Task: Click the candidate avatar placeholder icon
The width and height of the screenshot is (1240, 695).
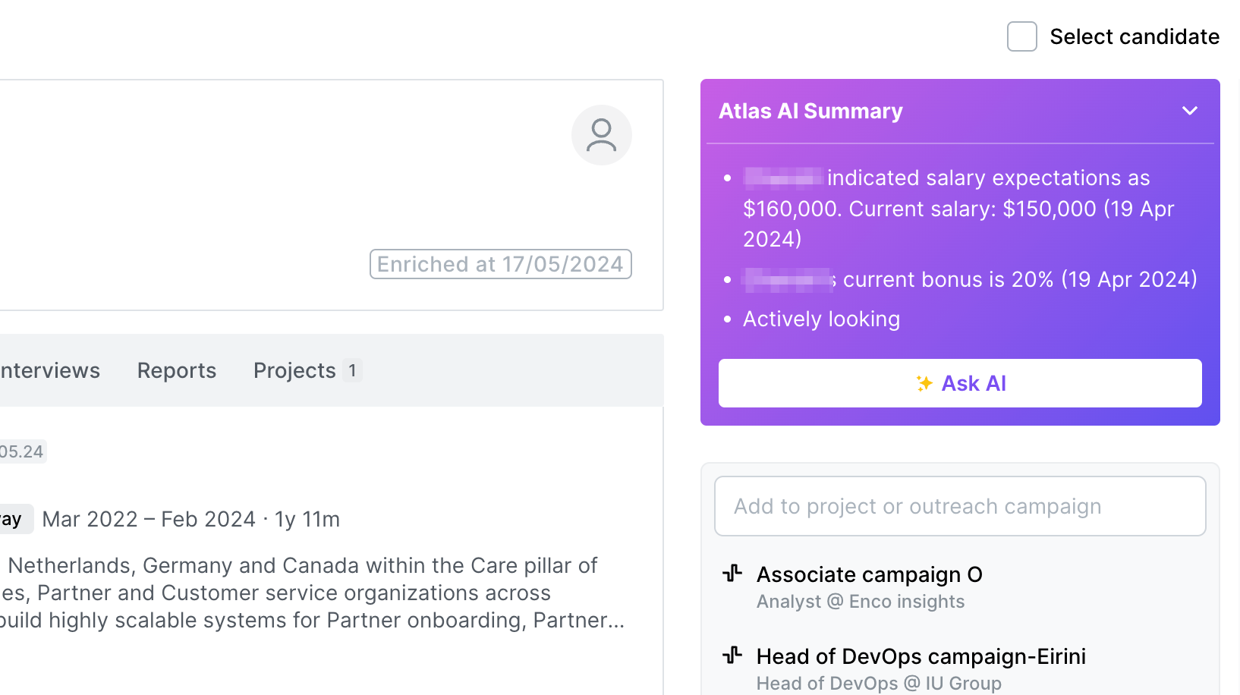Action: coord(602,135)
